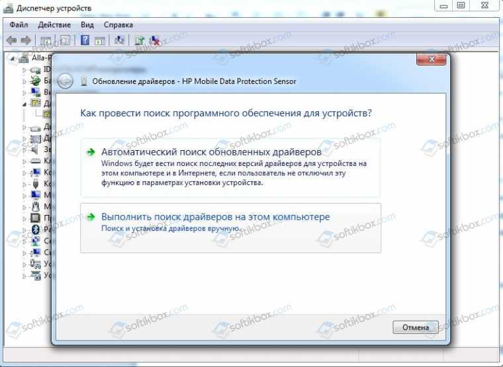503x367 pixels.
Task: Open the Файл menu
Action: 19,24
